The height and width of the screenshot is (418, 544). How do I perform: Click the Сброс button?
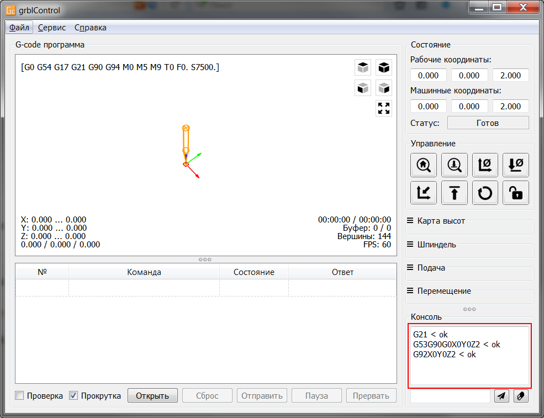[207, 395]
